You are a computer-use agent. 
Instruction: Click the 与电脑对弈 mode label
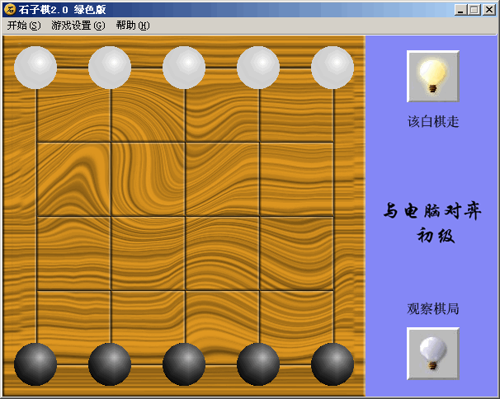coord(432,211)
